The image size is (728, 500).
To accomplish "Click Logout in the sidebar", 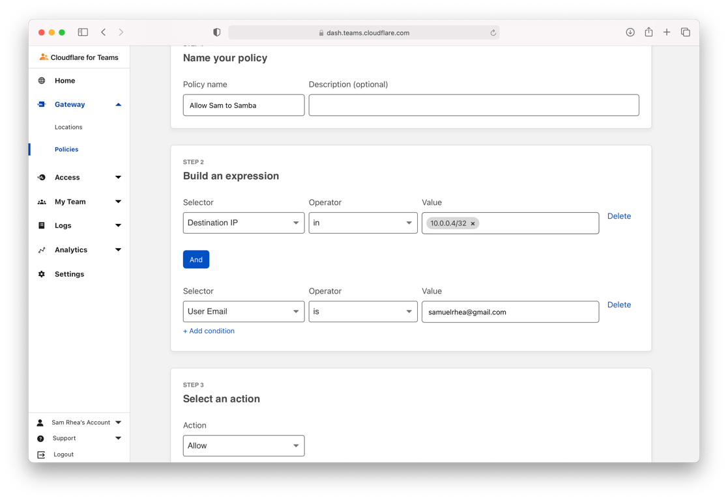I will point(64,454).
